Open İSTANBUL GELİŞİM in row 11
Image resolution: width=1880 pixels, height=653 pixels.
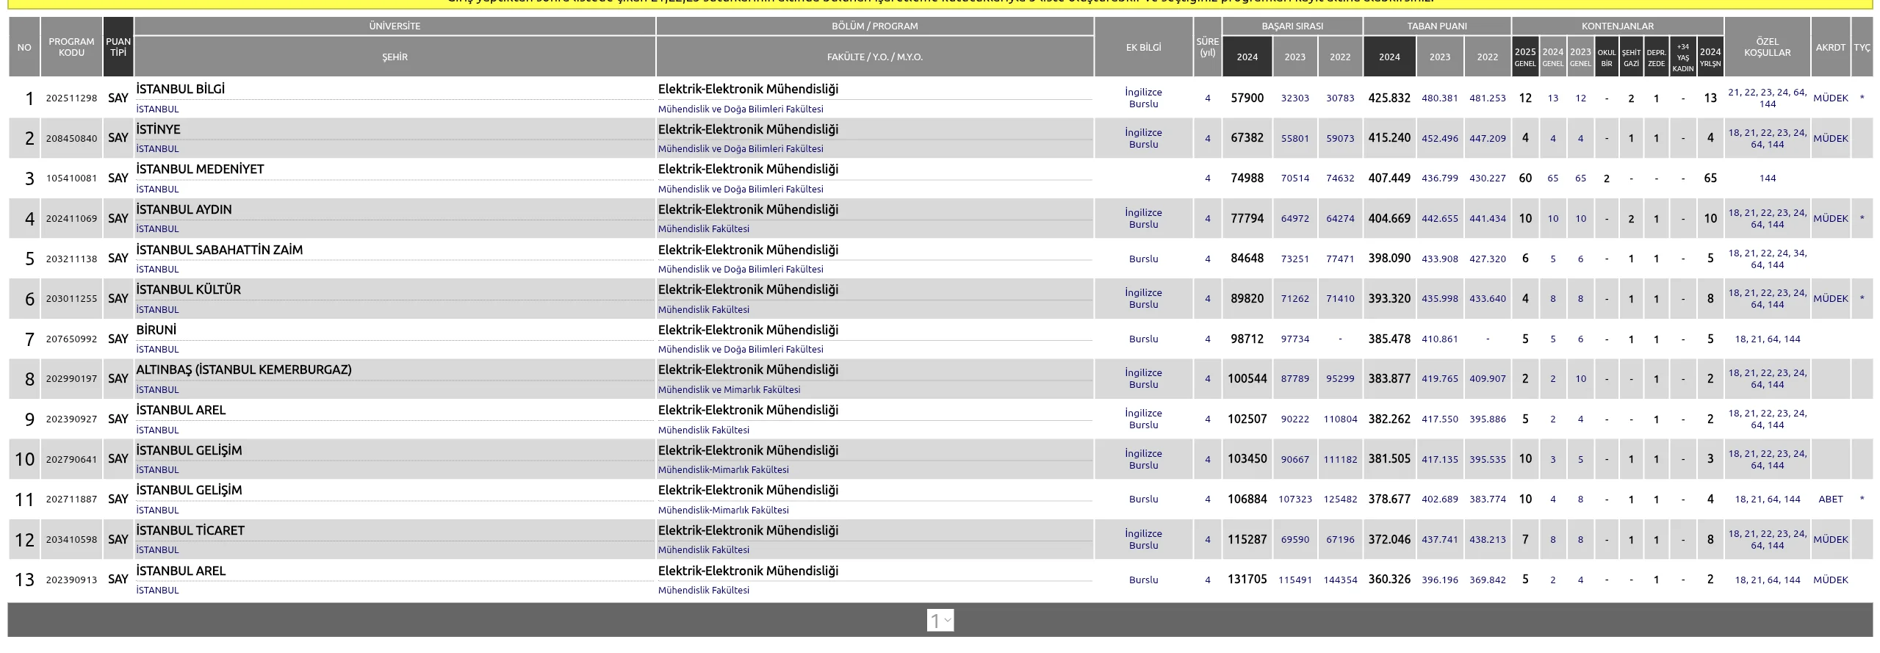point(189,490)
